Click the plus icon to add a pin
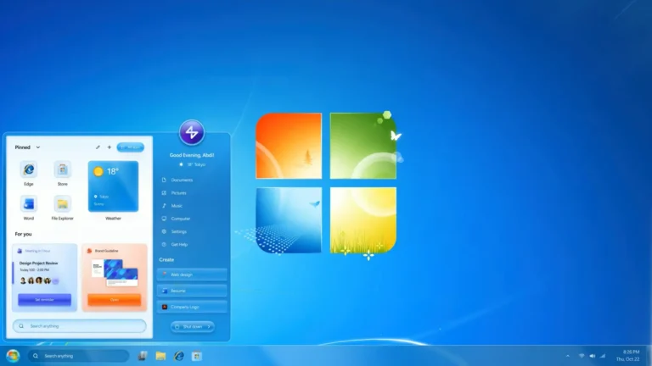Viewport: 652px width, 366px height. 110,147
